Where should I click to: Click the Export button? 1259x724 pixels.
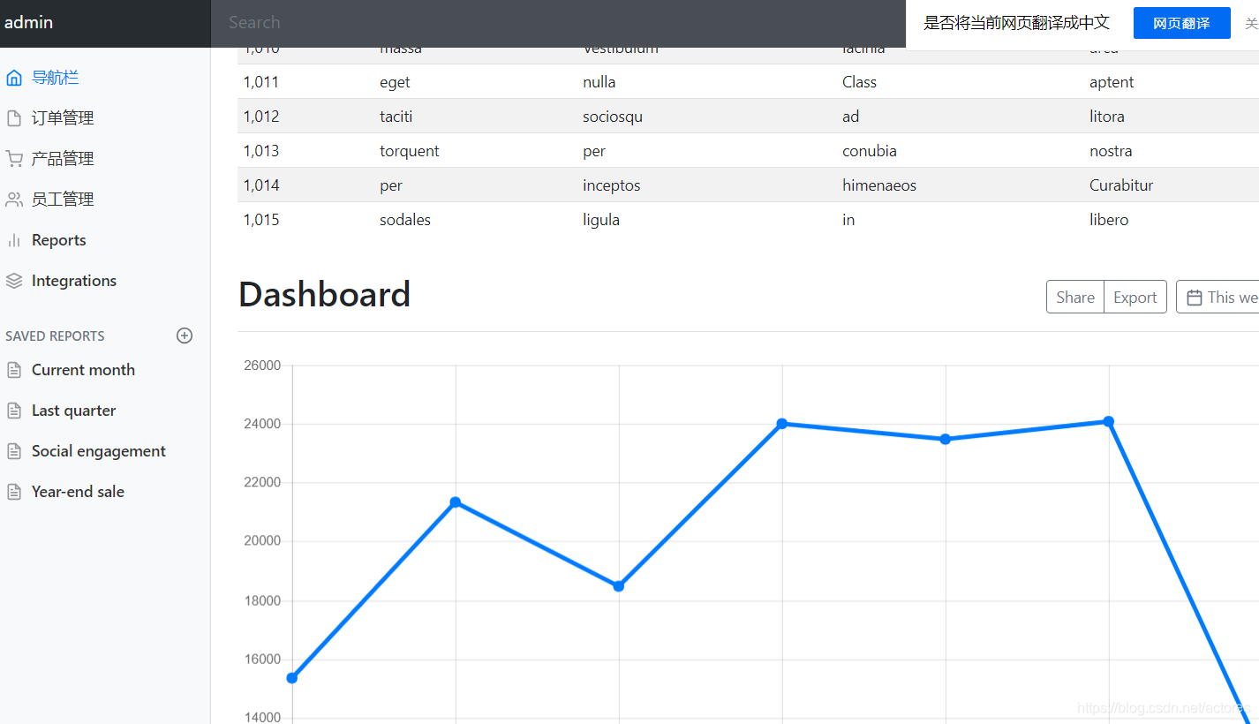1135,298
